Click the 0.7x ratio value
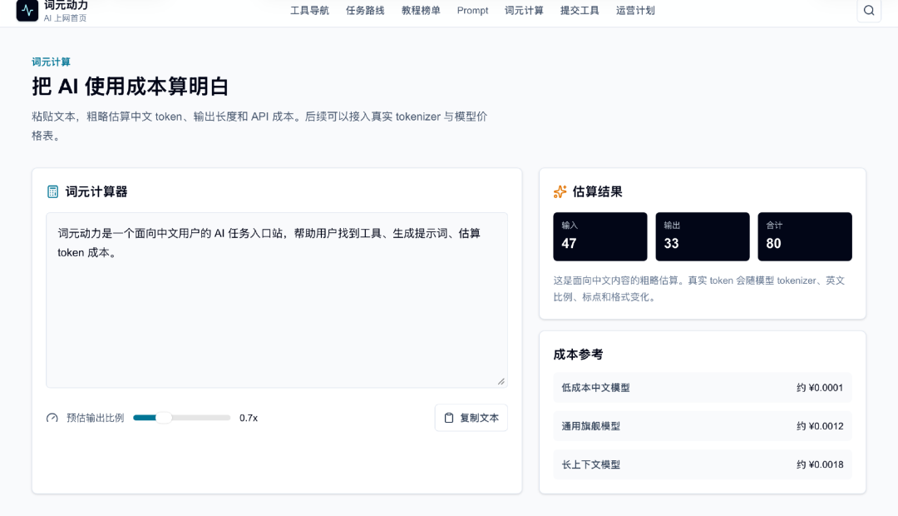Screen dimensions: 898x516 tap(249, 418)
